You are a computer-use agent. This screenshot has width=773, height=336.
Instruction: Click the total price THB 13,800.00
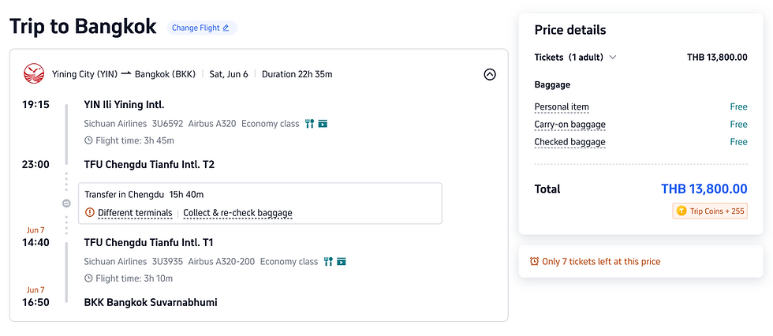704,189
